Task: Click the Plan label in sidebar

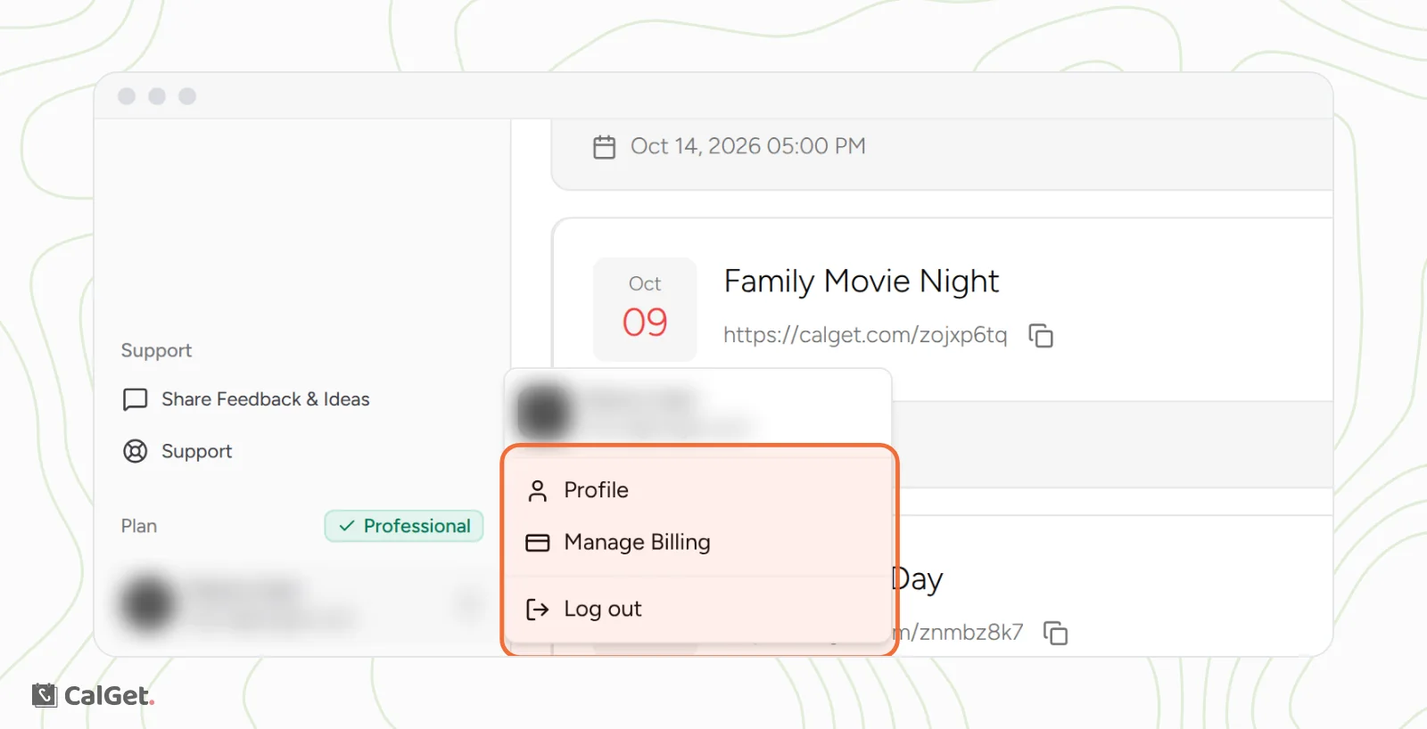Action: [139, 526]
